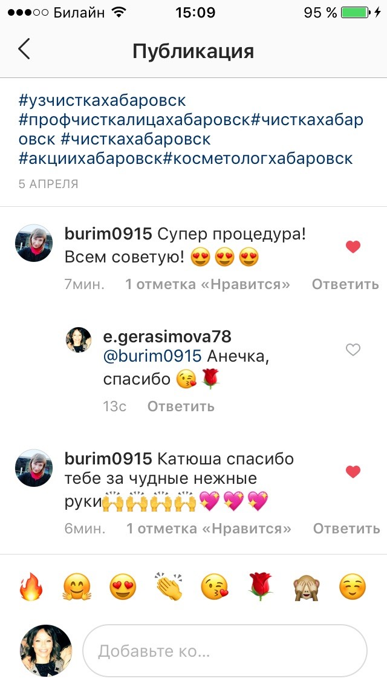This screenshot has height=687, width=387.
Task: Open hashtag #косметологхабаровск
Action: pyautogui.click(x=258, y=158)
